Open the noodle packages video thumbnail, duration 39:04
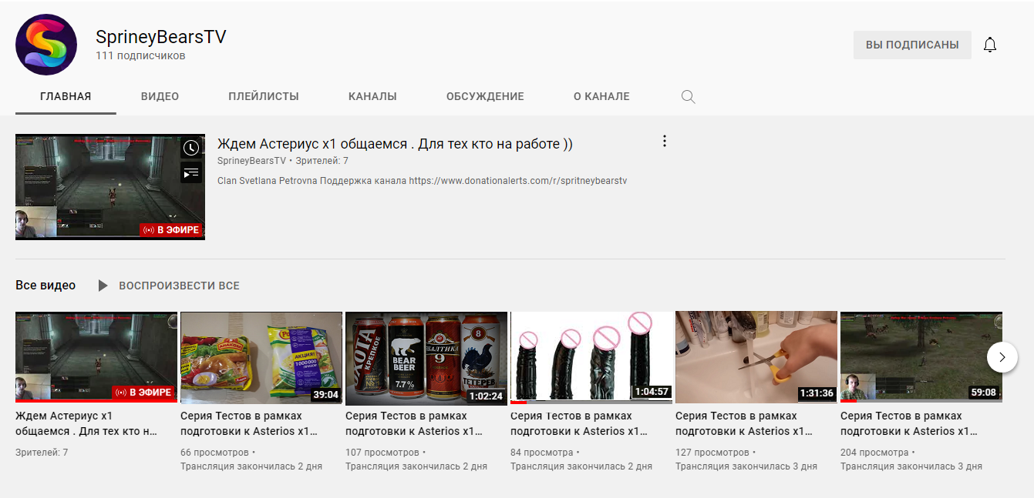 (261, 358)
